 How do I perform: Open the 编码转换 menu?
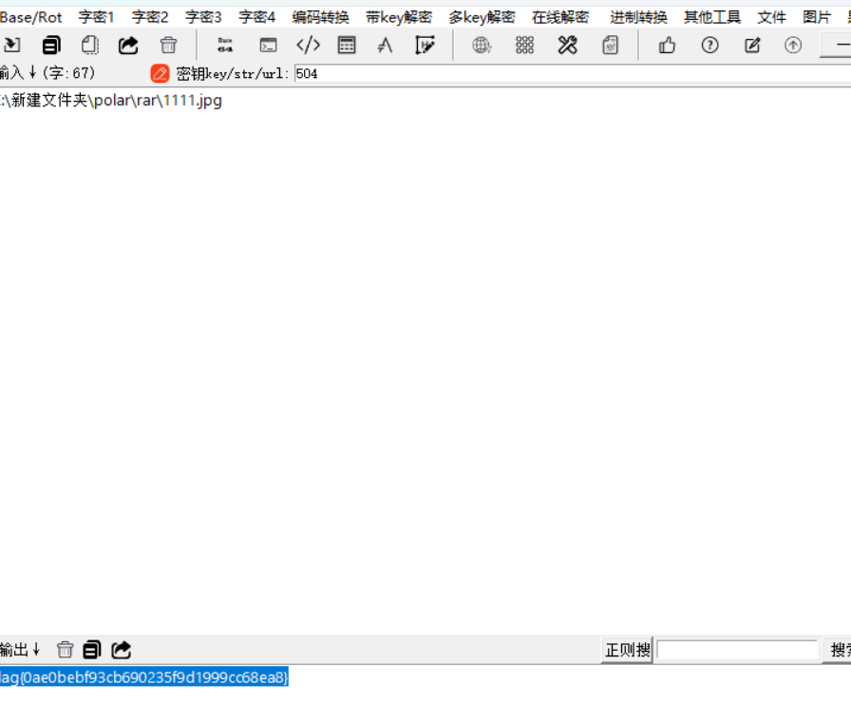click(x=320, y=17)
